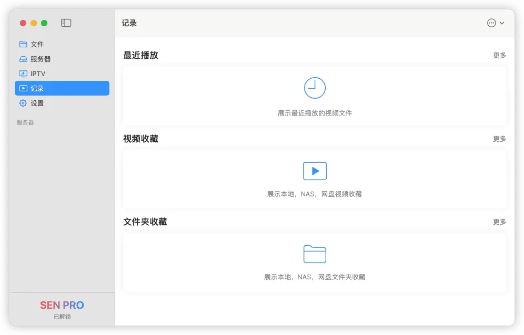Click the SEN PRO 已解锁 banner
The image size is (524, 335).
(62, 309)
